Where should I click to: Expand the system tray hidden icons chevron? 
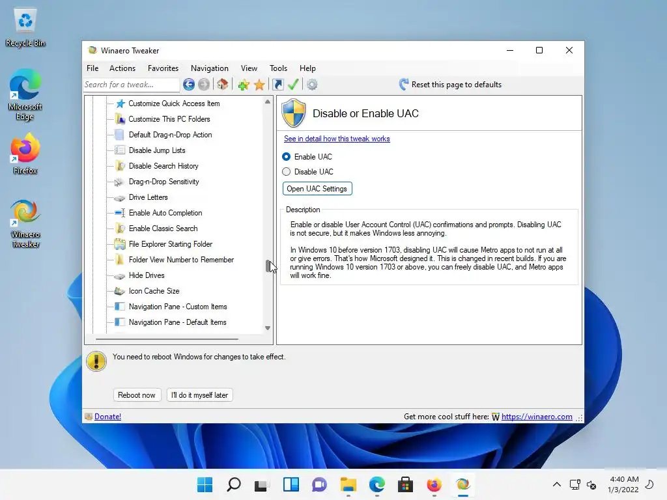tap(556, 484)
